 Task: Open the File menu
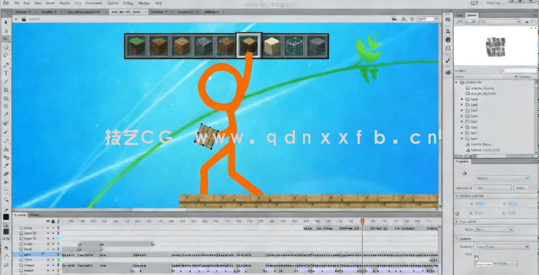pos(17,3)
